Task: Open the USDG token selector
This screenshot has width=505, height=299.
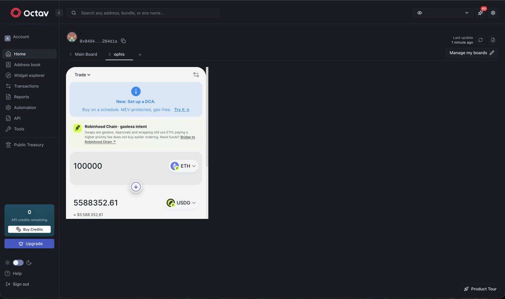Action: (181, 203)
